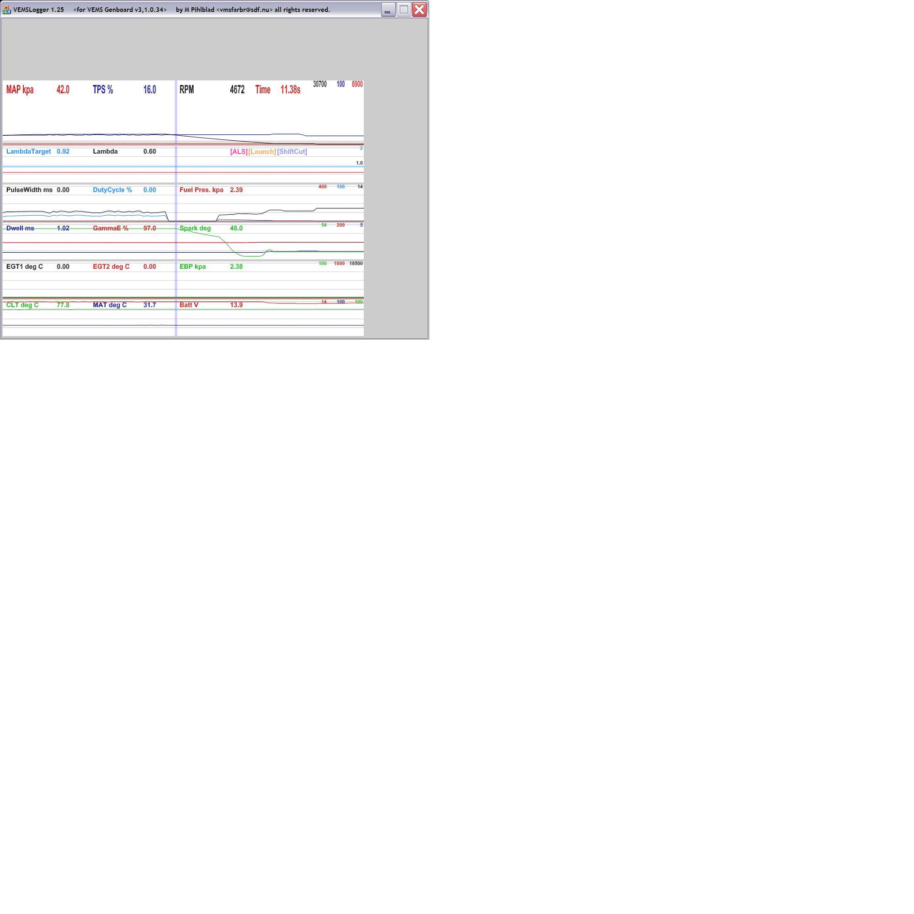Select the Spark deg label
The width and height of the screenshot is (914, 914).
195,228
